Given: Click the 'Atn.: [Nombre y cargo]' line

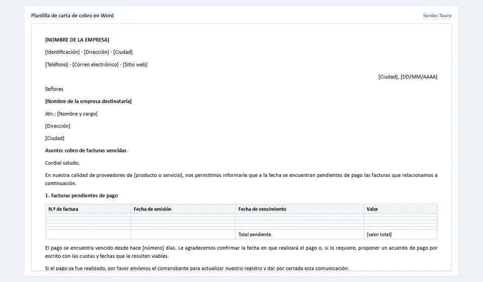Looking at the screenshot, I should pyautogui.click(x=71, y=114).
